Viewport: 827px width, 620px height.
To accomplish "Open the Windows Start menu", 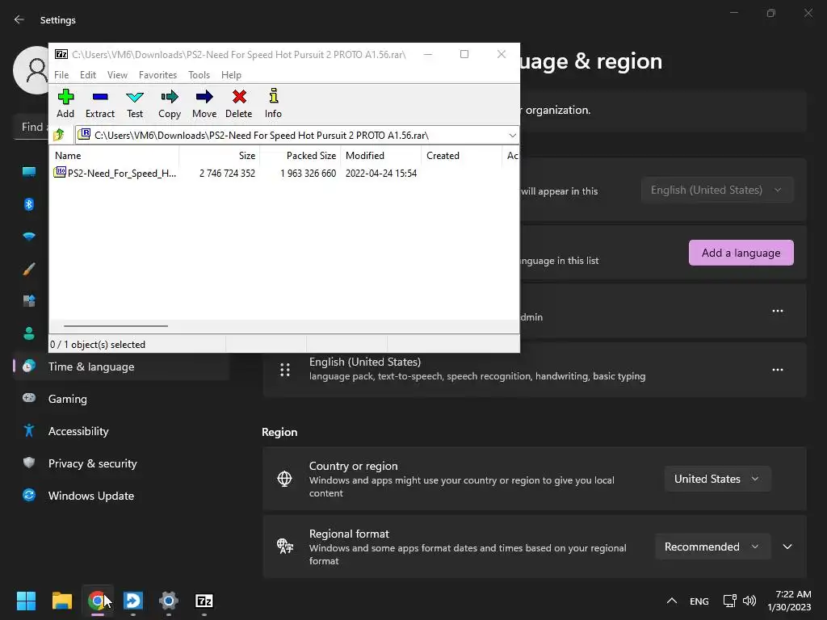I will click(x=27, y=601).
